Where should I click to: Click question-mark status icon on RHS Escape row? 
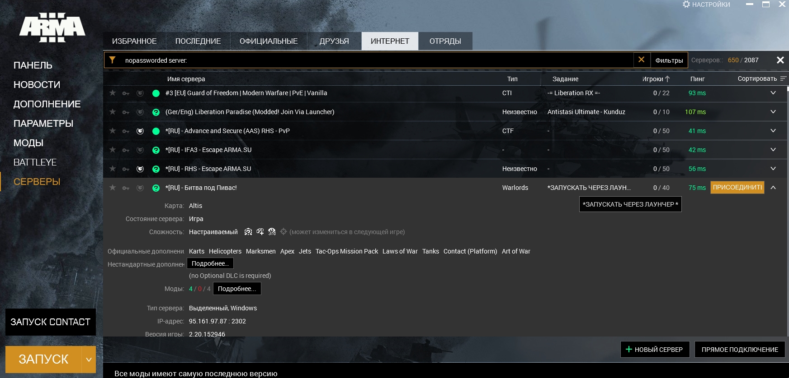(x=156, y=169)
